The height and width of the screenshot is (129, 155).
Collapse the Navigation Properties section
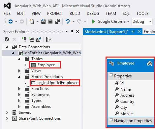(x=111, y=120)
